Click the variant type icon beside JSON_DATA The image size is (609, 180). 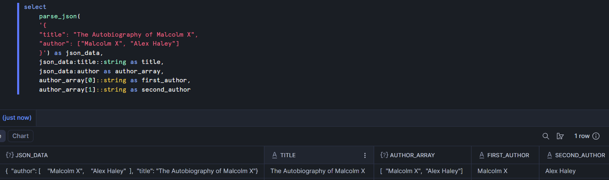pos(10,155)
